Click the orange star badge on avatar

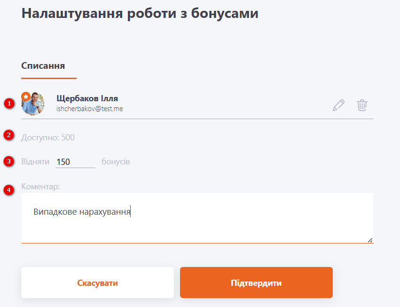(x=26, y=96)
